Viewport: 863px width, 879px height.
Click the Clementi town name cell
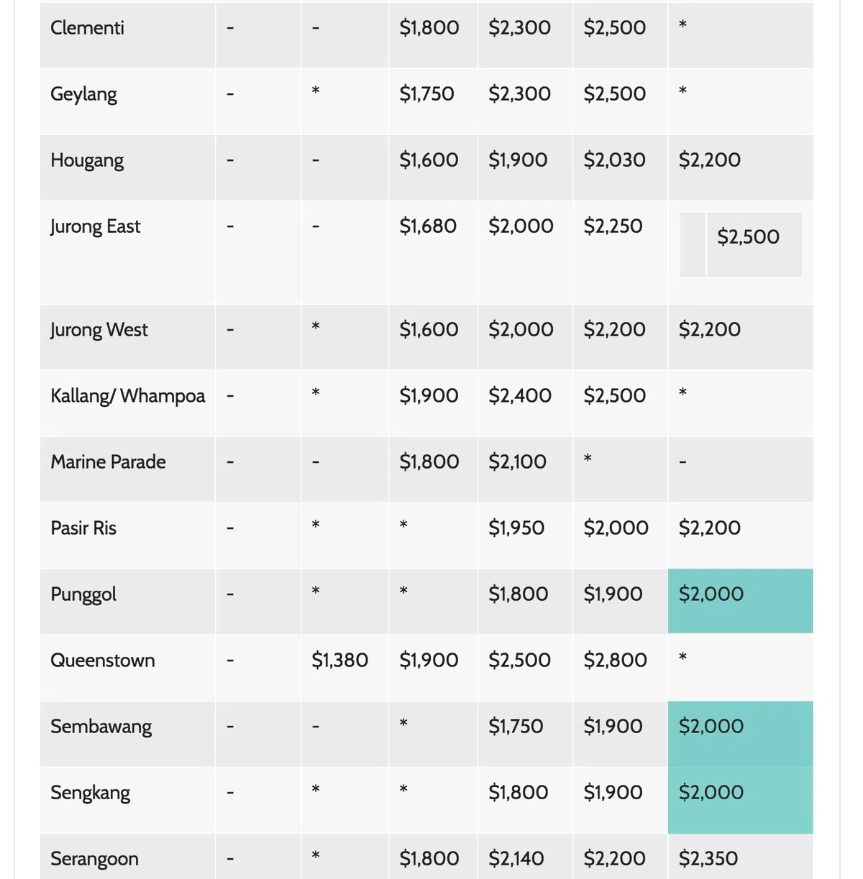click(87, 28)
